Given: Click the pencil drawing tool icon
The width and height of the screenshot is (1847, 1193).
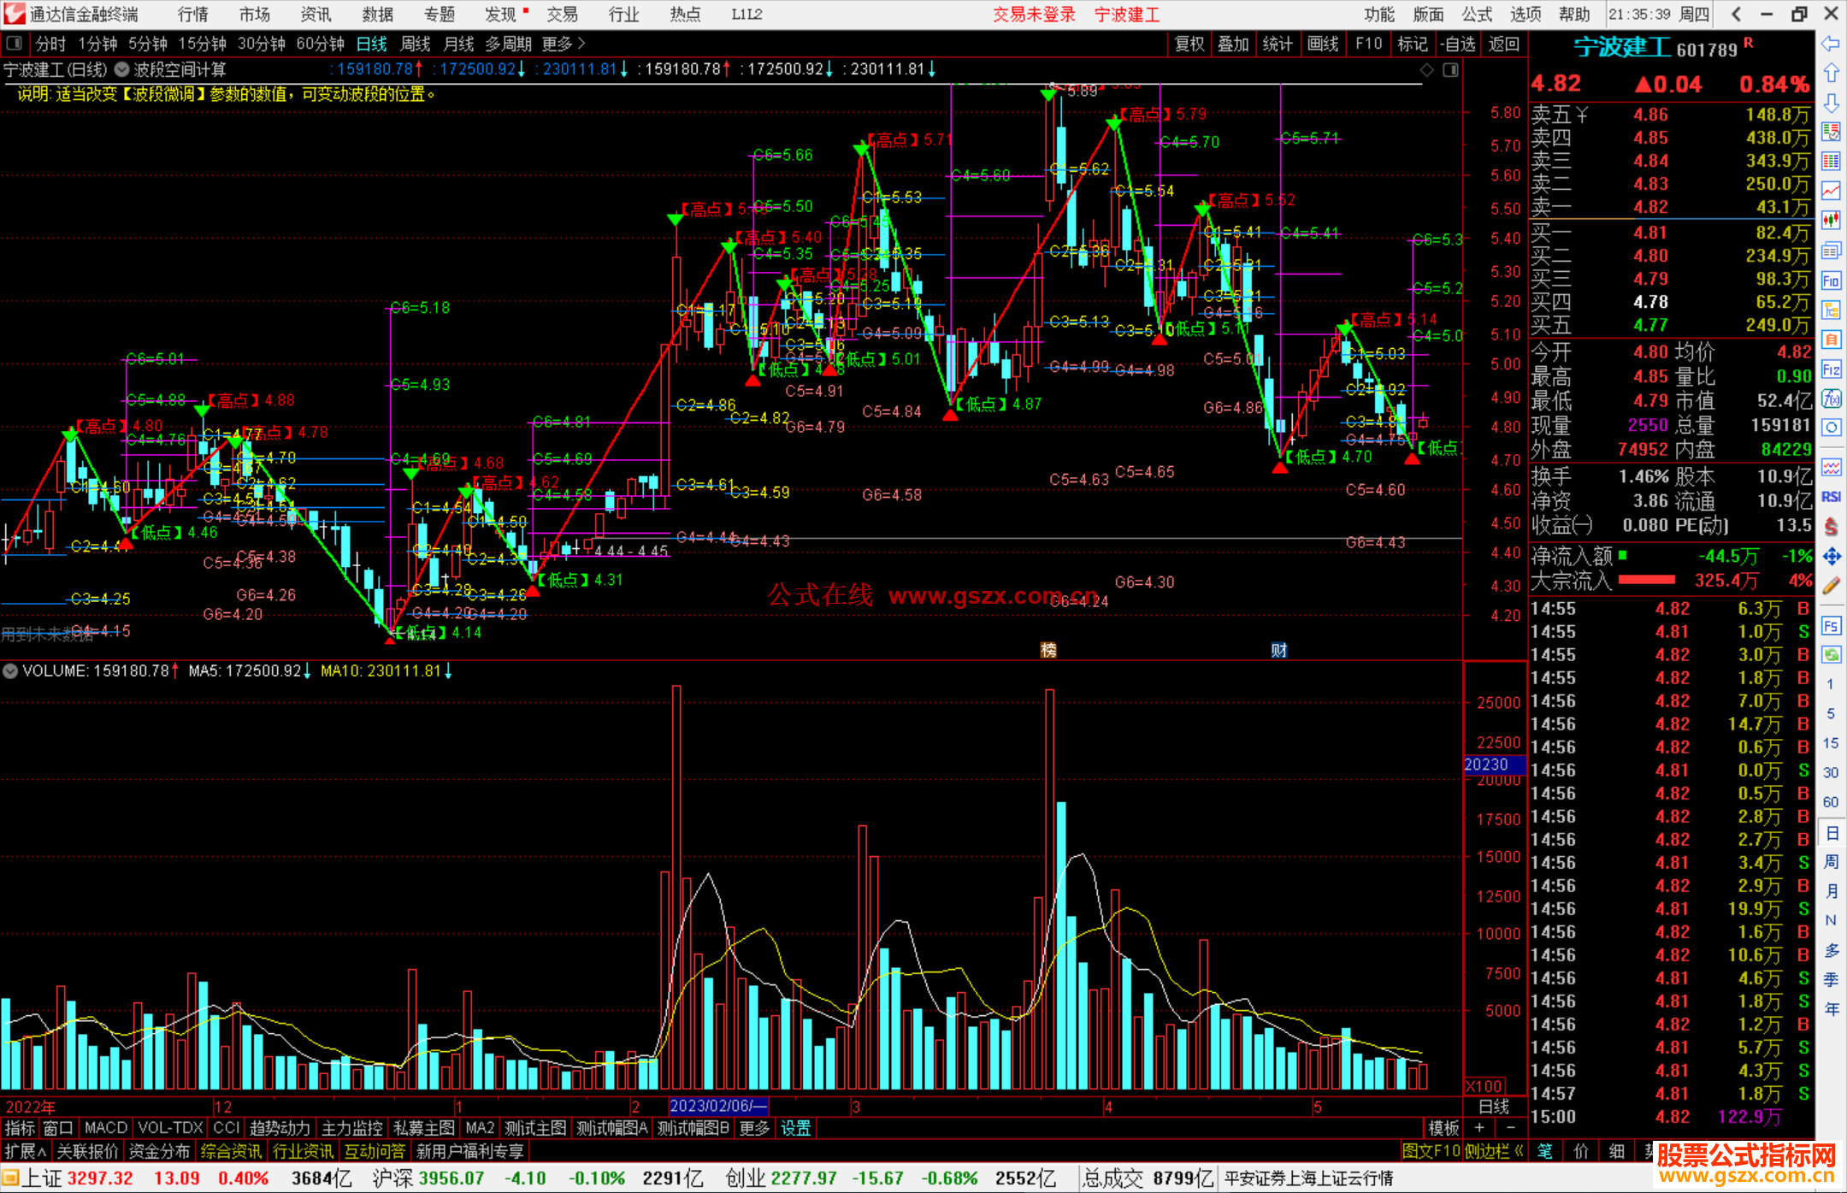Looking at the screenshot, I should (x=1831, y=587).
